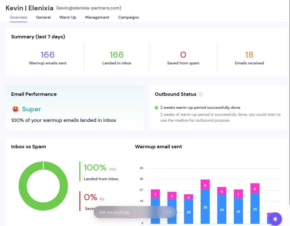Click the 'Kevin | Elenixia' page title
290x226 pixels.
pos(30,8)
